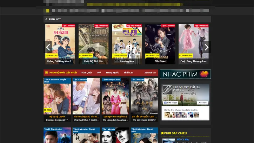Click the next arrow in Phim Hot carousel
This screenshot has width=254, height=143.
tap(207, 47)
